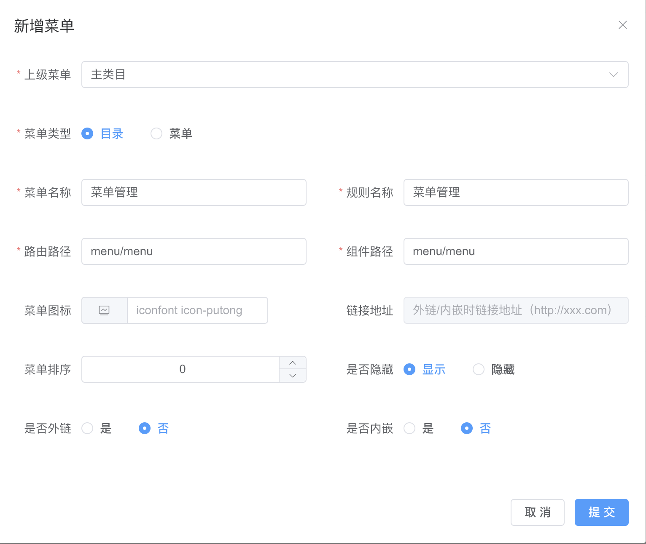This screenshot has height=544, width=646.
Task: Open the 上级菜单 dropdown showing 主类目
Action: (355, 75)
